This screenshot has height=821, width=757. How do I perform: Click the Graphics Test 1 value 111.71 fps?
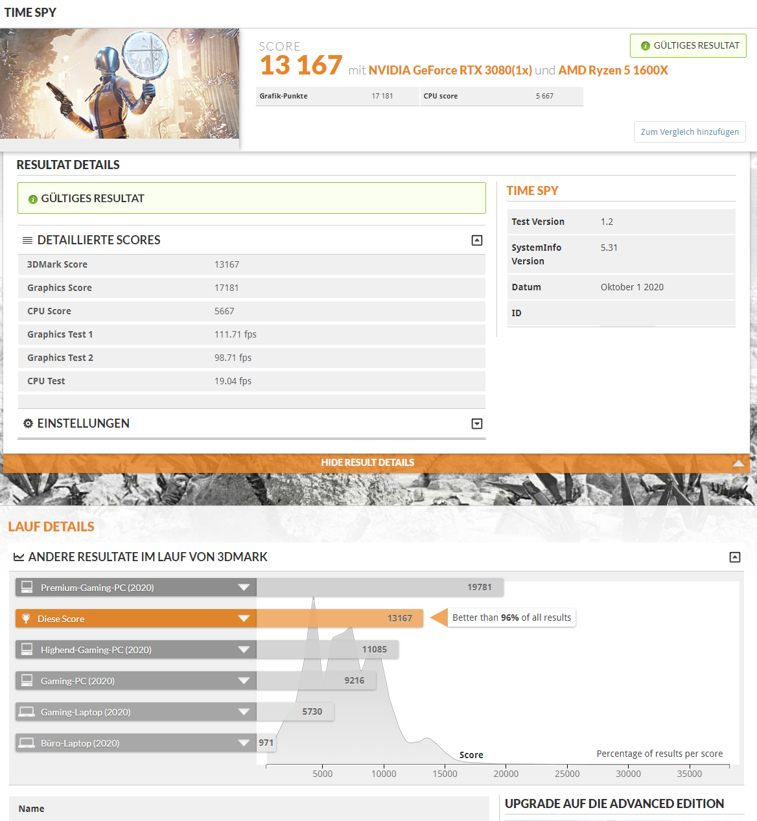pyautogui.click(x=235, y=334)
